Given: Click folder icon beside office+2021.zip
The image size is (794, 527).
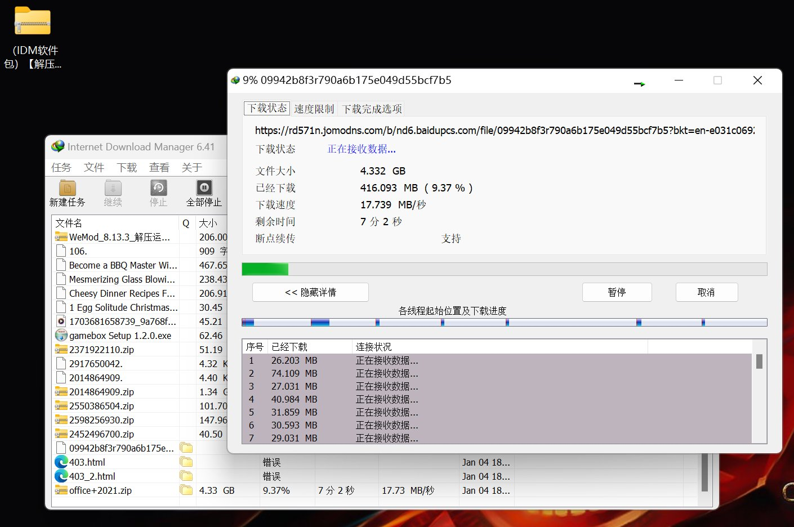Looking at the screenshot, I should click(x=186, y=490).
